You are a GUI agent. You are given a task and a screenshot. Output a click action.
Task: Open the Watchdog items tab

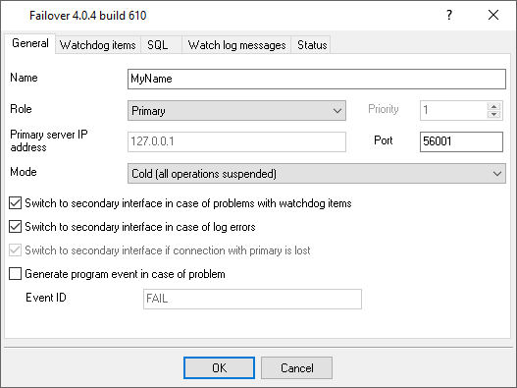coord(97,45)
